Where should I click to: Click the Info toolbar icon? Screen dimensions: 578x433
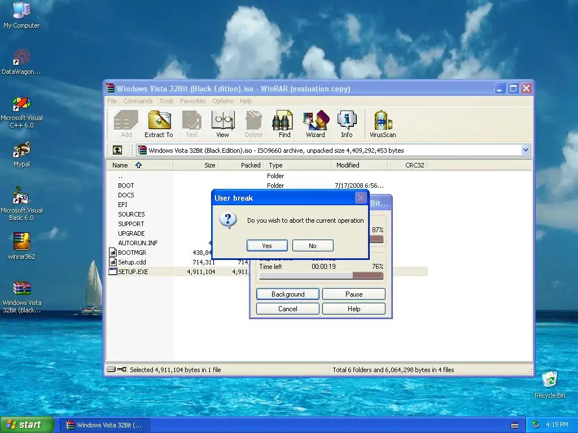coord(347,124)
